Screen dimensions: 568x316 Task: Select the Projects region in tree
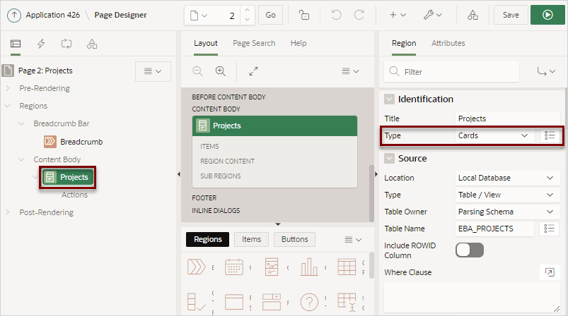point(68,177)
